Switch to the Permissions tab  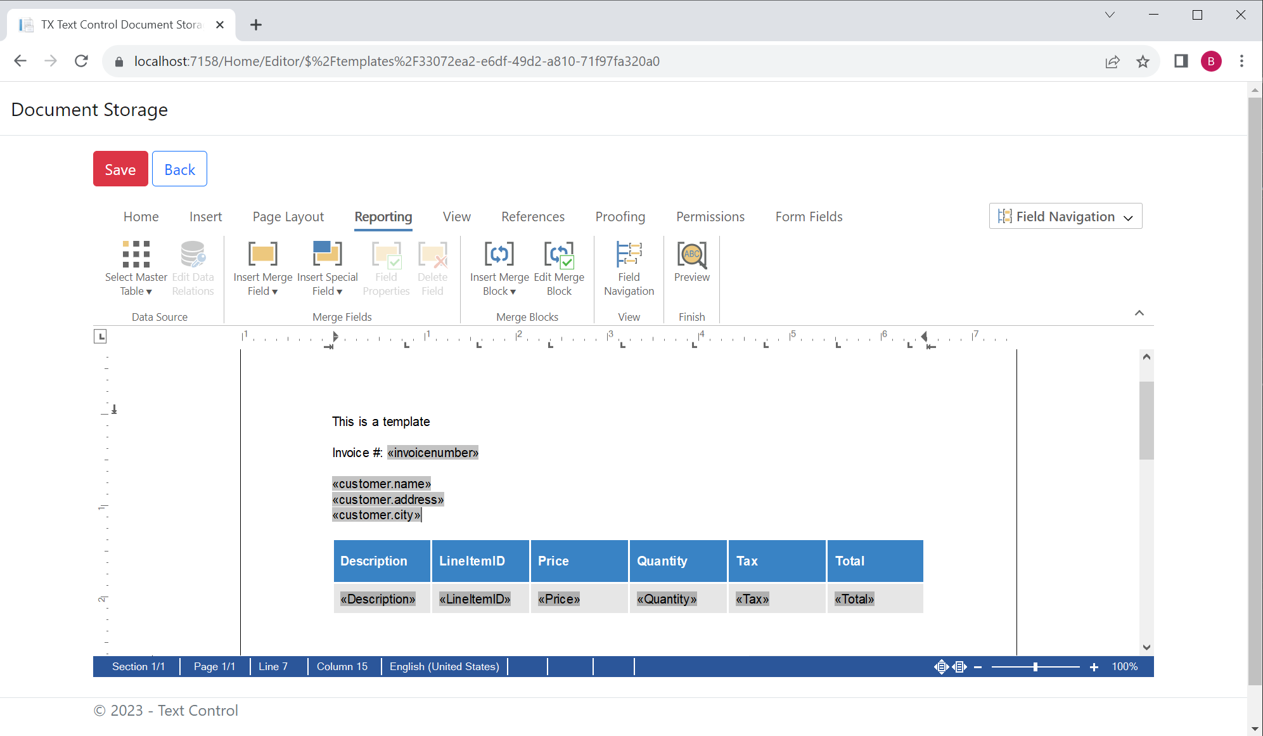[710, 216]
